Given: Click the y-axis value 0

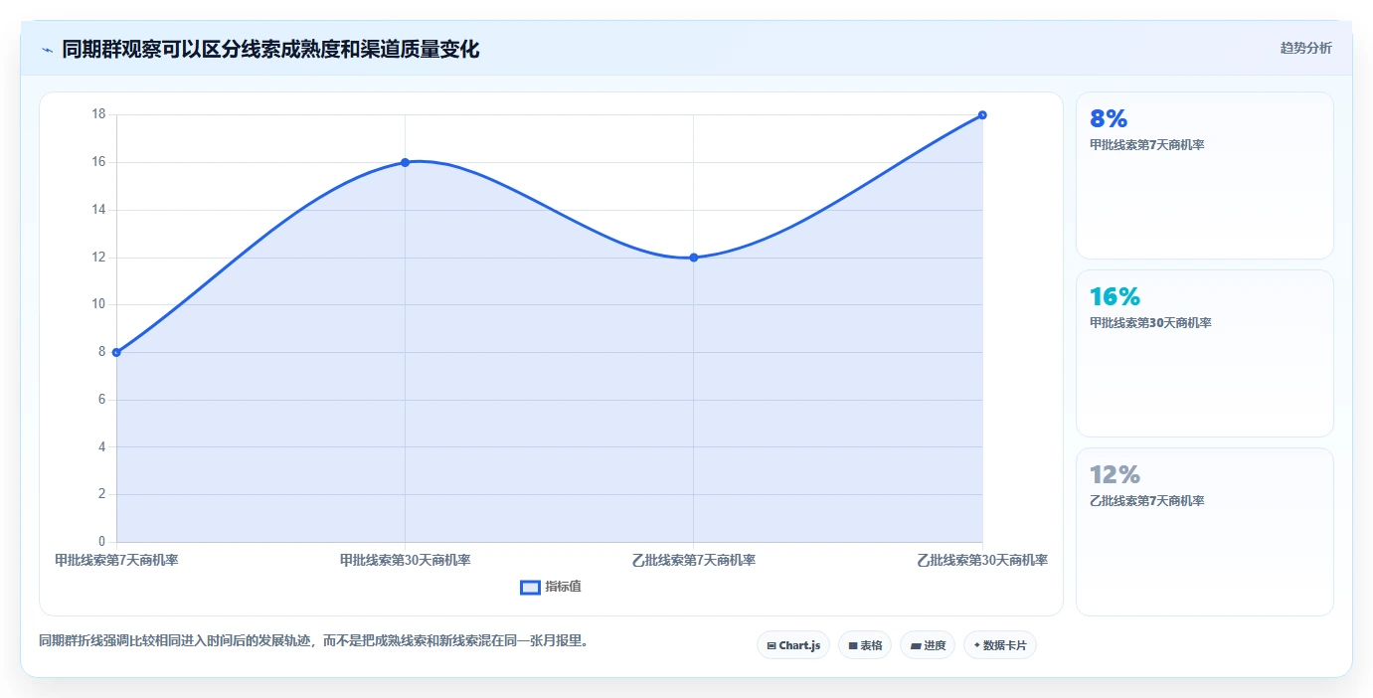Looking at the screenshot, I should coord(101,542).
